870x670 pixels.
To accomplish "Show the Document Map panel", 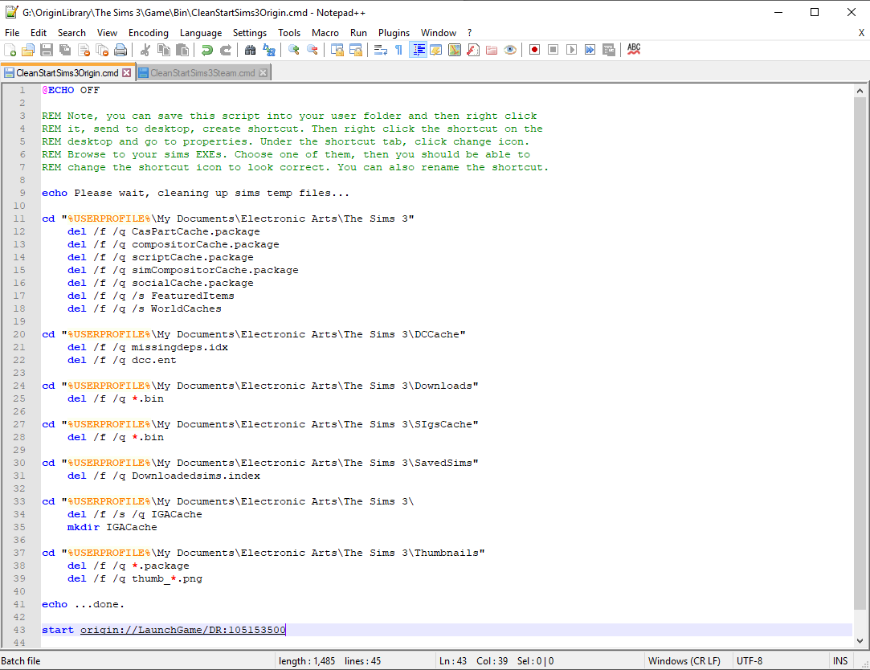I will coord(455,50).
